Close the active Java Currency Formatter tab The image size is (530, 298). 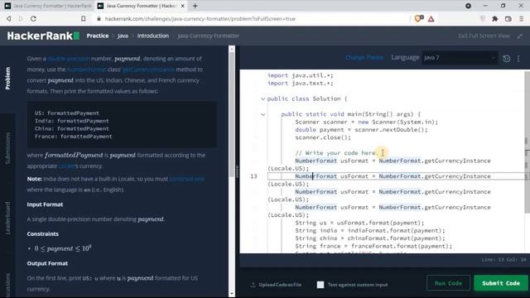[182, 6]
